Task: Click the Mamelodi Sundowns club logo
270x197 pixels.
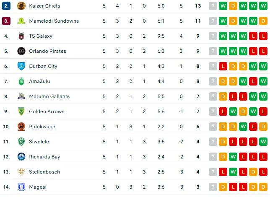Action: 21,21
